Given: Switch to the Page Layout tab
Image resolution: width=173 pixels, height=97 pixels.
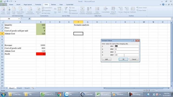Looking at the screenshot, I should click(x=28, y=5).
